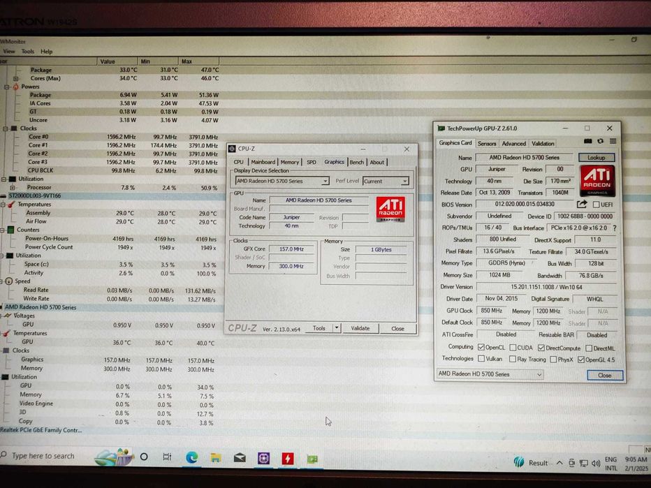This screenshot has width=651, height=488.
Task: Switch to Validation tab in GPU-Z
Action: click(543, 144)
